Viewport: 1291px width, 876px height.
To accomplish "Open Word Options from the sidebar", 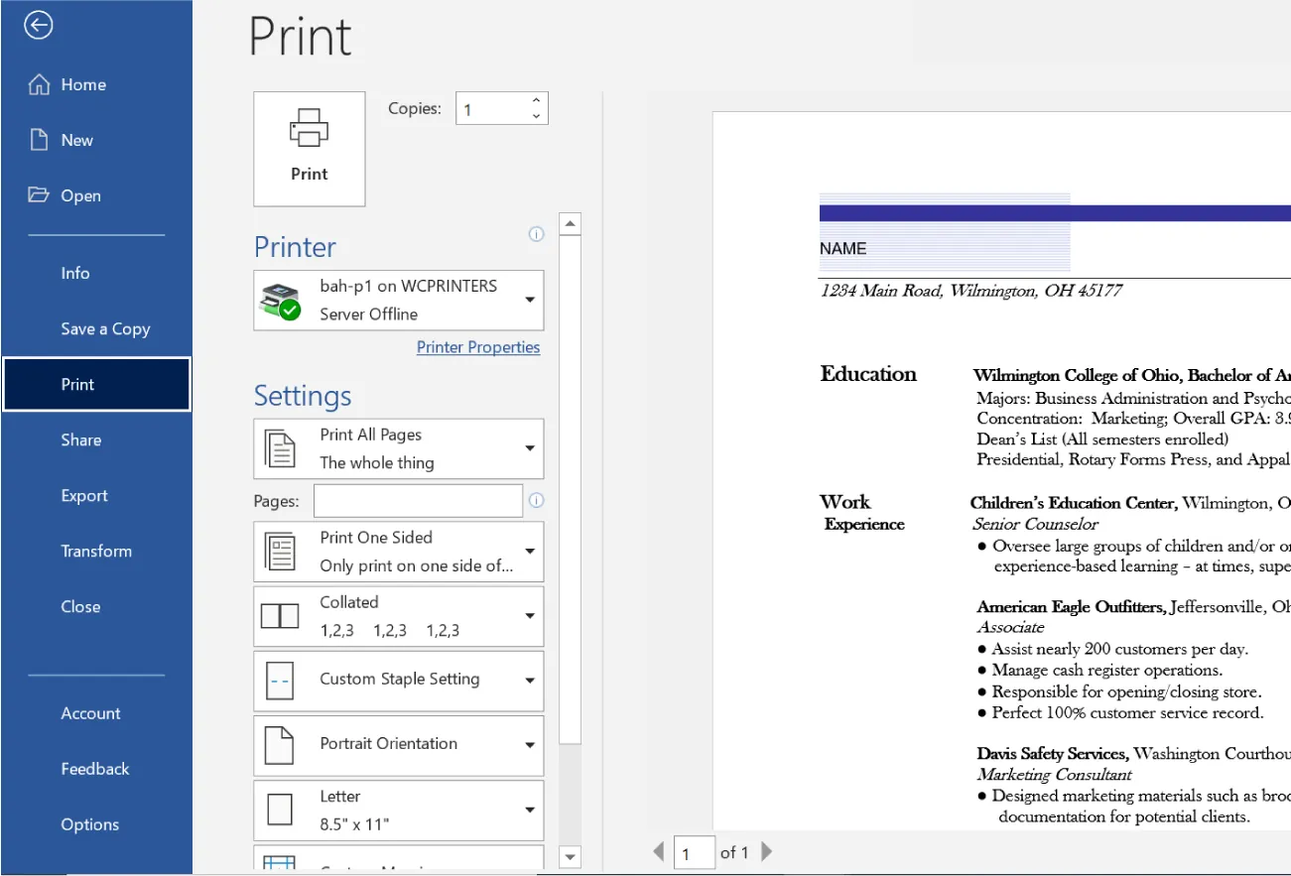I will (x=89, y=823).
